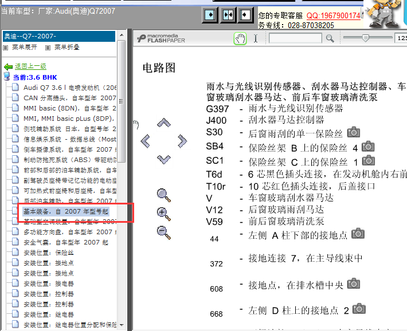
Task: Click the plain magnifier icon above zoom in
Action: (164, 195)
